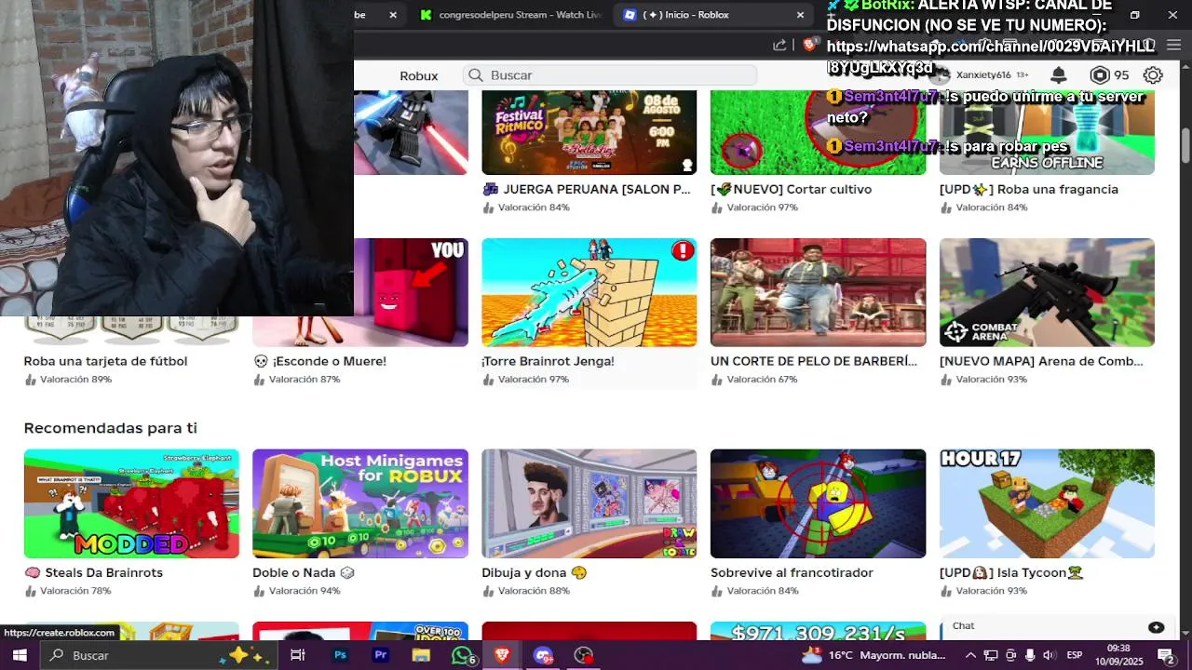Open Sobrevive al francotirador thumbnail
Screen dimensions: 1192x670
pyautogui.click(x=818, y=503)
